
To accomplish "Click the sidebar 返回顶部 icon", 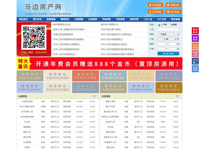I will click(x=195, y=69).
